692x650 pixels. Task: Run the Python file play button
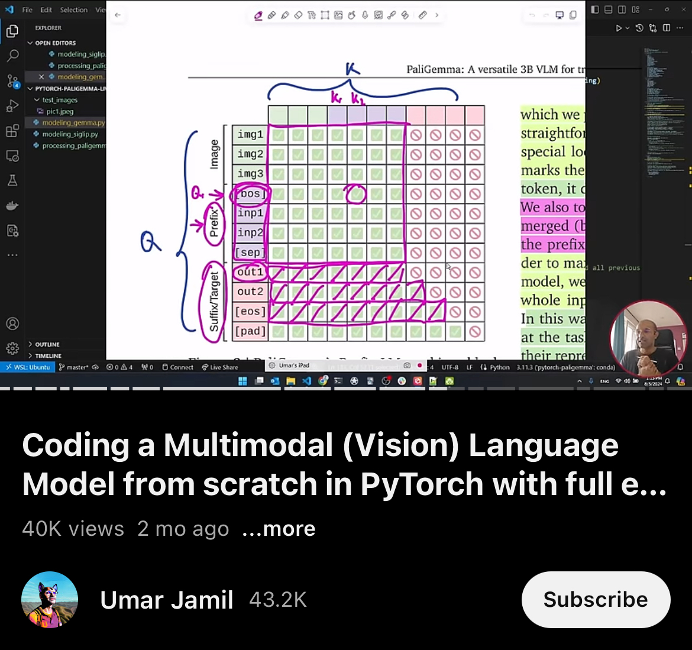[x=619, y=28]
